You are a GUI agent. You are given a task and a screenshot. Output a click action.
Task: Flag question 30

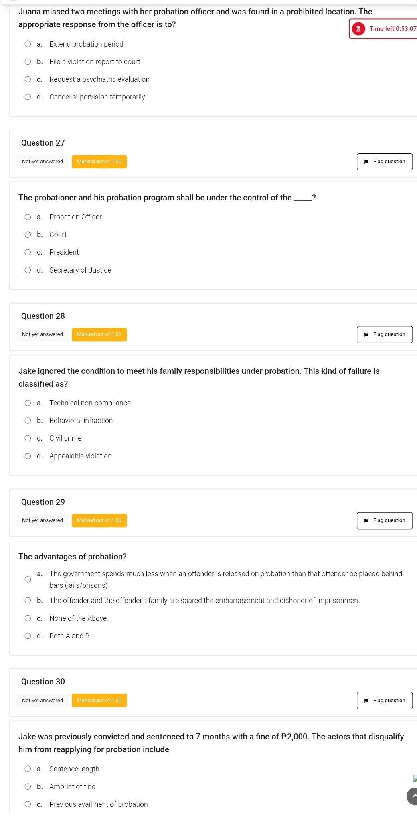pos(385,701)
